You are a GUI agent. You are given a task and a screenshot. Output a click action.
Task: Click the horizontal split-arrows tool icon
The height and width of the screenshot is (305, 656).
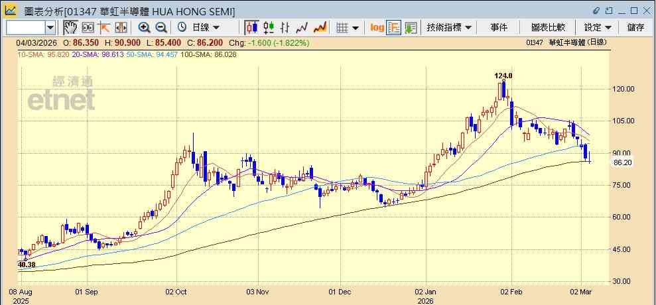click(121, 28)
